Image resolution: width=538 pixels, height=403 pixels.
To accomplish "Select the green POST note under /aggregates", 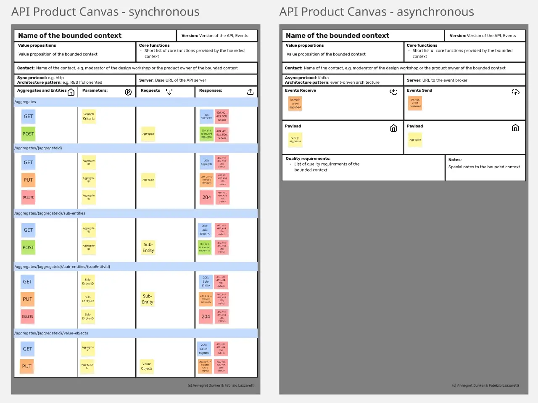I will tap(28, 134).
